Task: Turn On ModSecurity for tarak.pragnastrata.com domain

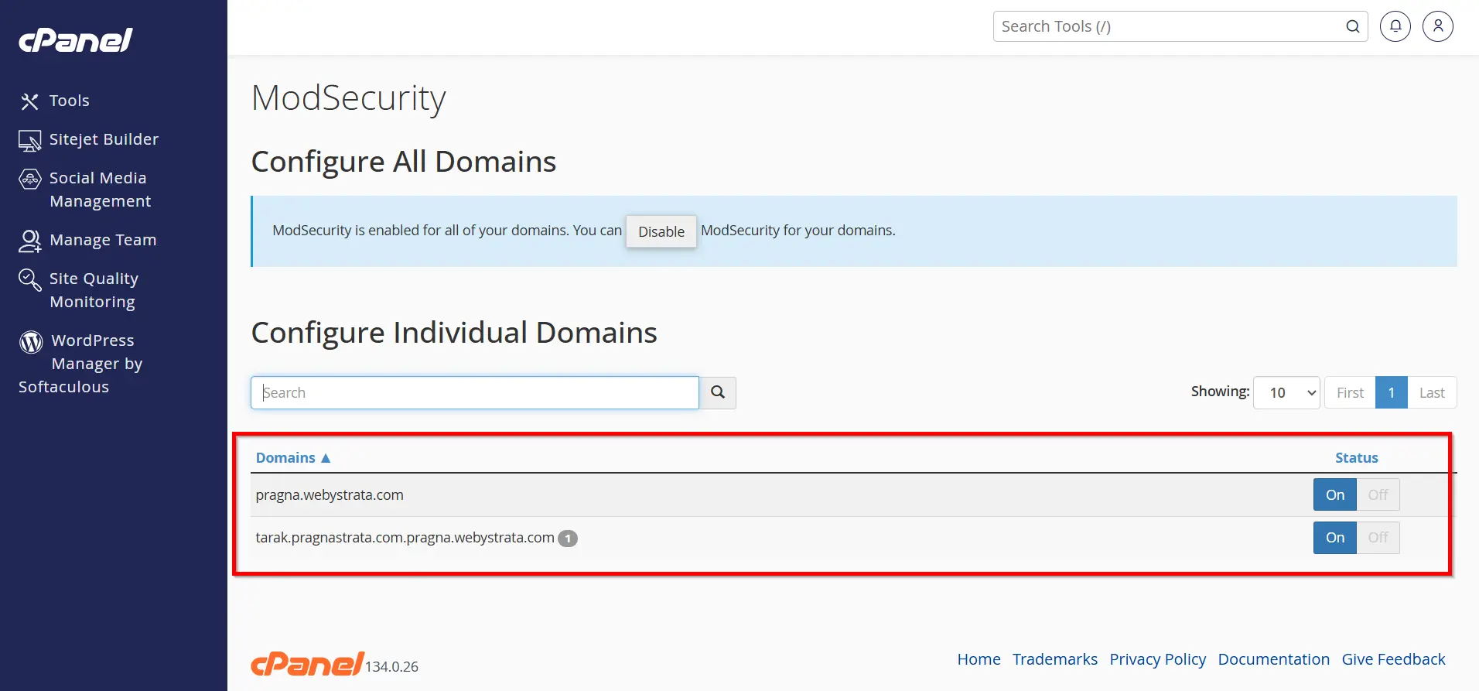Action: click(x=1335, y=538)
